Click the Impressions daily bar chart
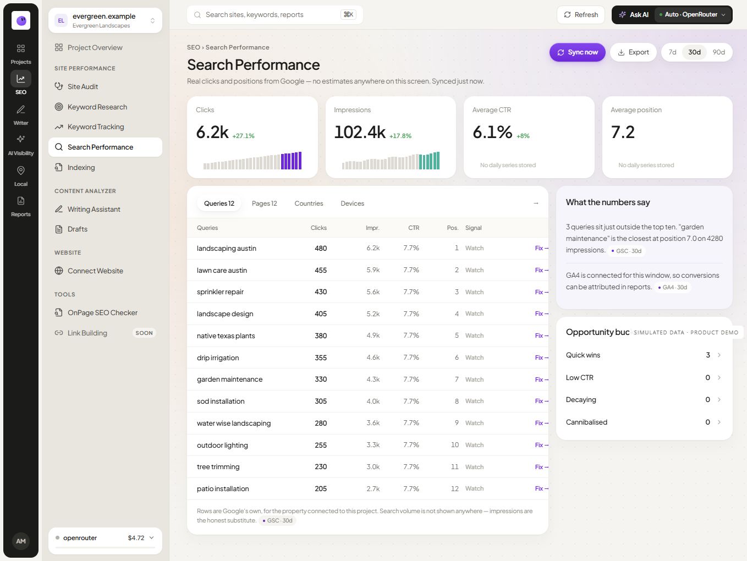747x561 pixels. [391, 161]
